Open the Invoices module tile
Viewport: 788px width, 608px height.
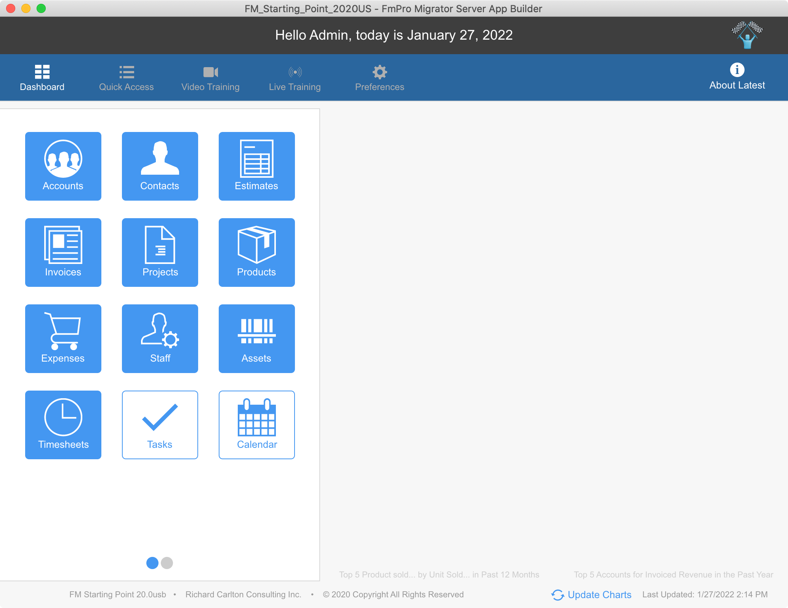pos(63,253)
